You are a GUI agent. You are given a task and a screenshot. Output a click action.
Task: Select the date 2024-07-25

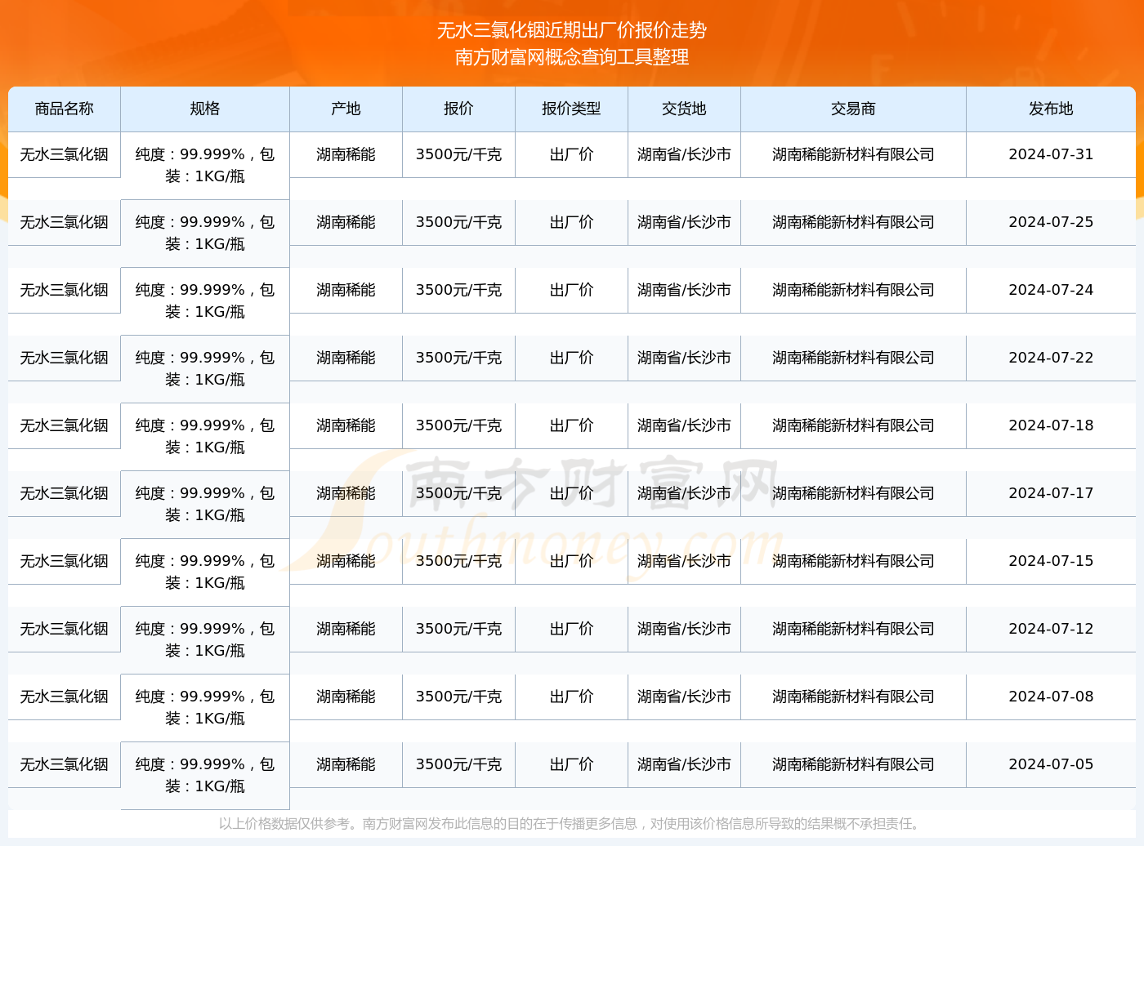1051,222
